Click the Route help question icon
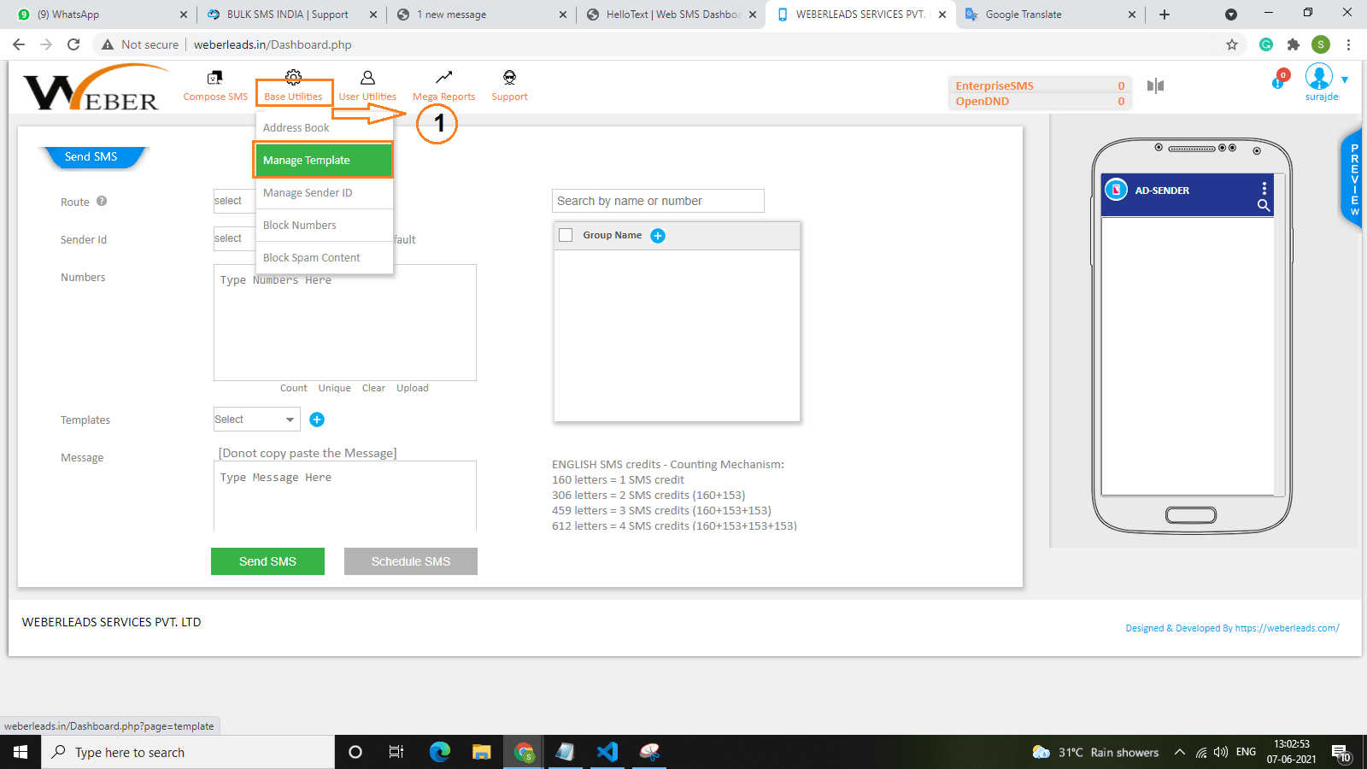The height and width of the screenshot is (769, 1367). tap(102, 202)
